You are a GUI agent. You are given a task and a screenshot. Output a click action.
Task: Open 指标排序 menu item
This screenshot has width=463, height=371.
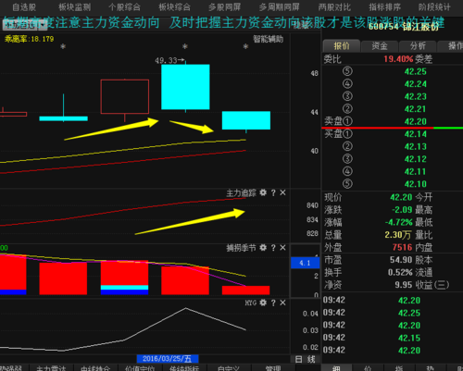[x=384, y=7]
